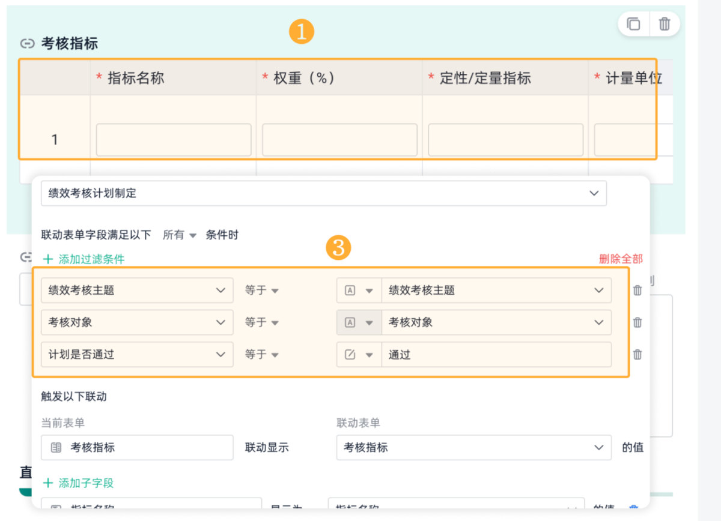Click 删除全部 to remove all conditions
This screenshot has height=521, width=721.
(x=621, y=259)
